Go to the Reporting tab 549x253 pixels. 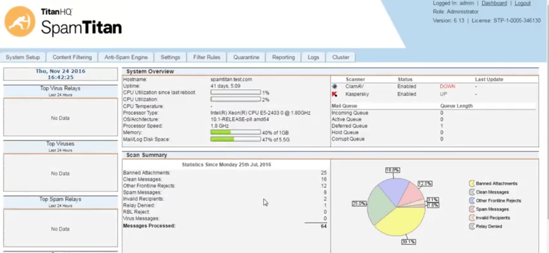(x=283, y=57)
